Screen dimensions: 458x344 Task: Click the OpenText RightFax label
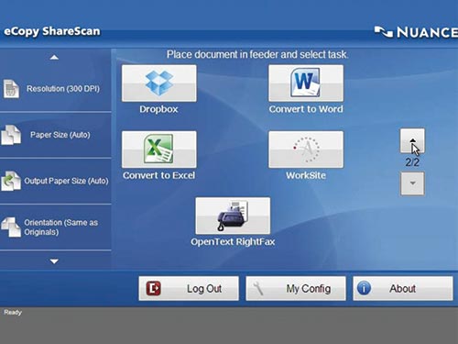pos(233,242)
